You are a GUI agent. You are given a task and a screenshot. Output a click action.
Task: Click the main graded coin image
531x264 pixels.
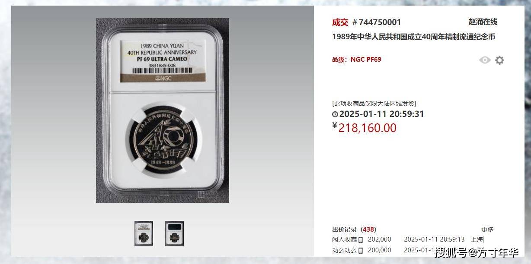(x=163, y=110)
